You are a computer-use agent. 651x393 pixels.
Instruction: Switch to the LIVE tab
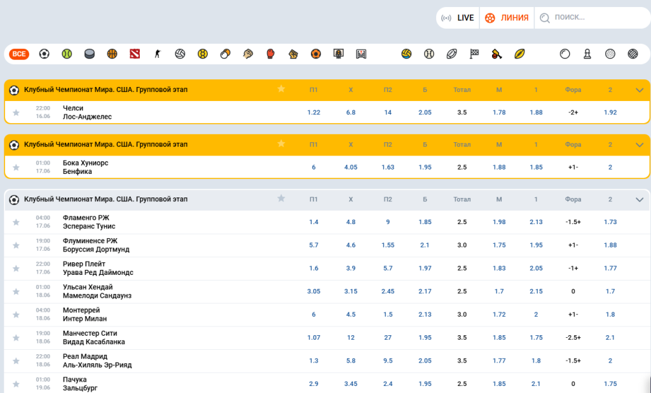[458, 18]
